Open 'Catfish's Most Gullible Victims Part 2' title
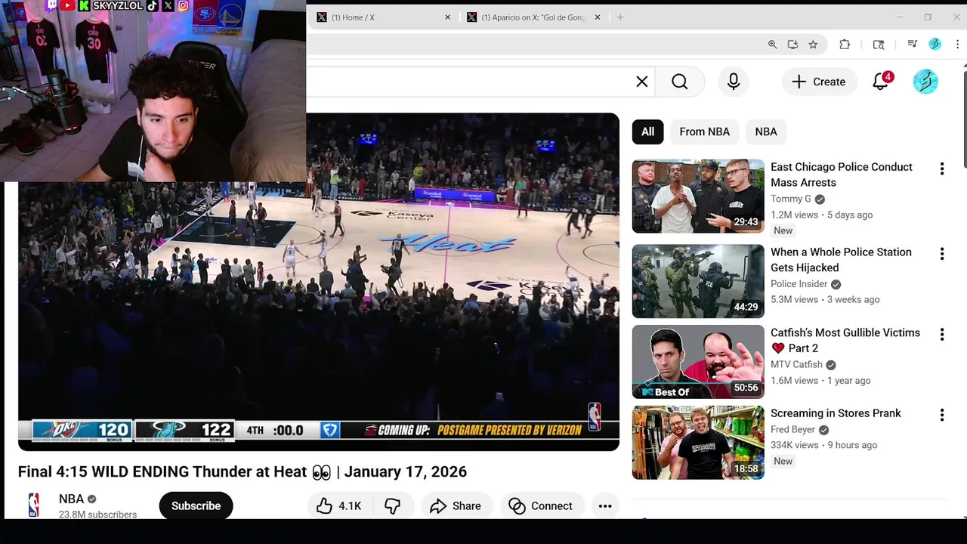This screenshot has width=967, height=544. 845,341
